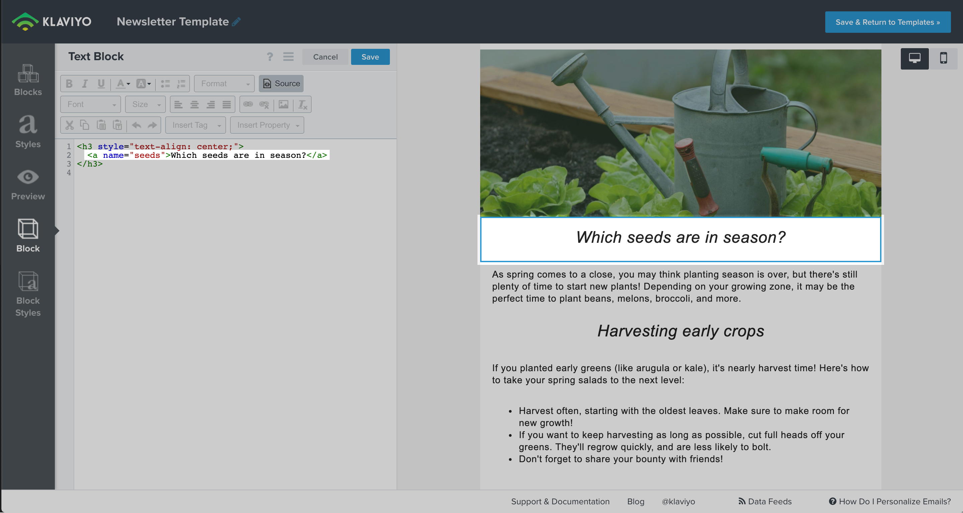This screenshot has height=513, width=963.
Task: Click the "Don't forget to share" bullet
Action: (x=621, y=459)
